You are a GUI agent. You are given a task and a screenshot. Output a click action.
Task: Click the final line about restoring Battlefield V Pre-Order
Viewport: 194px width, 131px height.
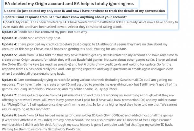coord(41,129)
